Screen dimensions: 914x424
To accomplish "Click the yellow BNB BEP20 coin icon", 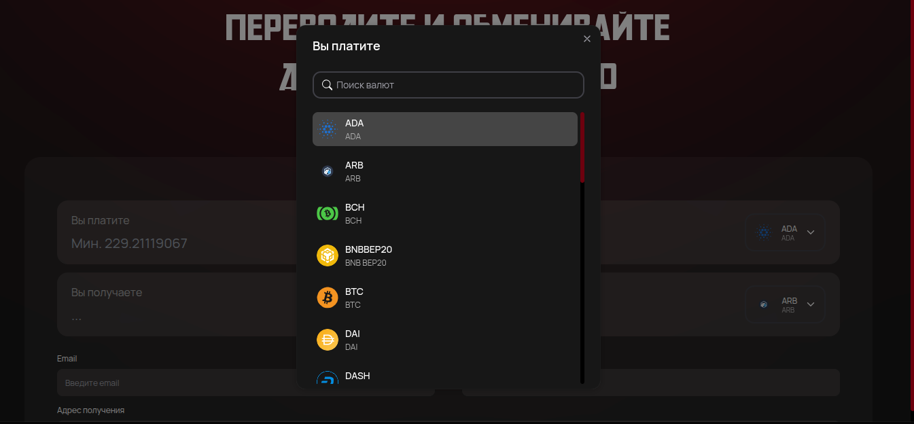I will click(328, 255).
